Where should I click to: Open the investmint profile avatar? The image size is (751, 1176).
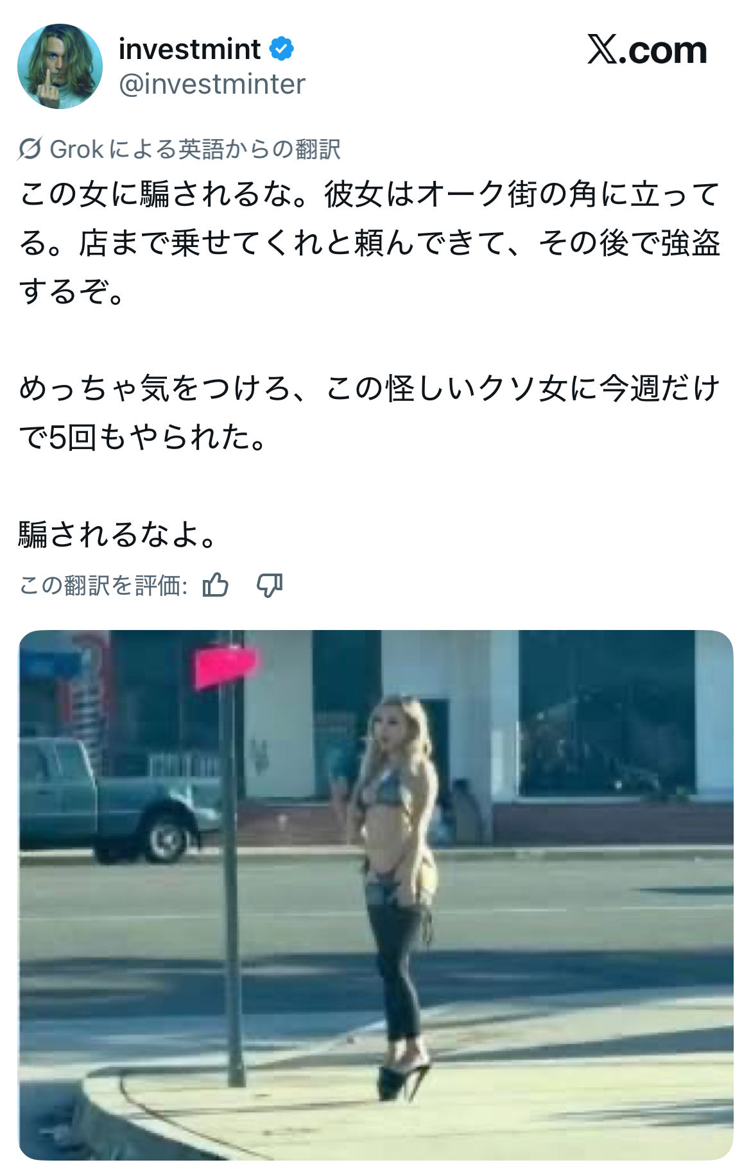point(60,66)
